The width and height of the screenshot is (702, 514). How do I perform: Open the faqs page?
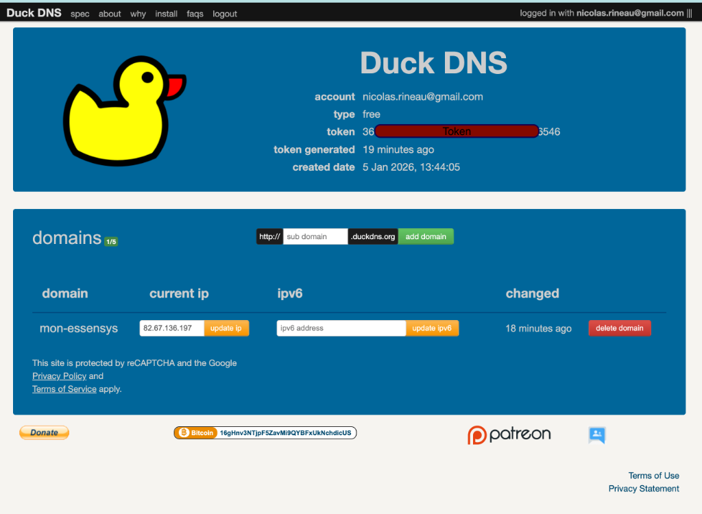196,13
